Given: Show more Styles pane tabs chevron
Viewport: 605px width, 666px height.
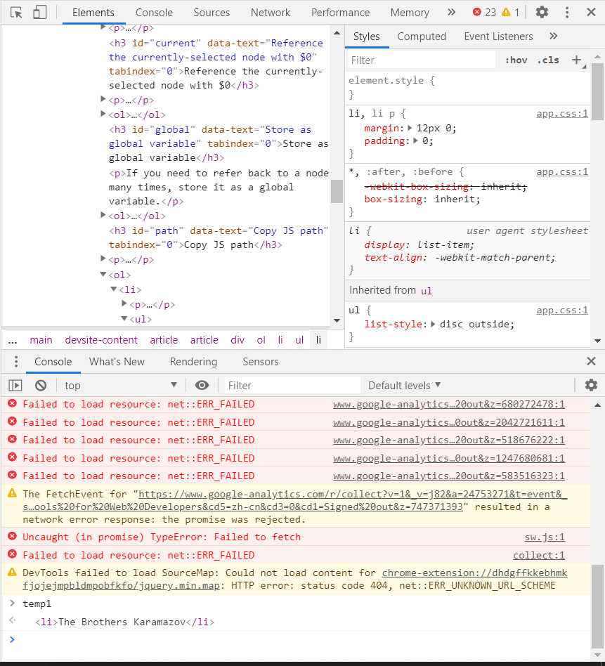Looking at the screenshot, I should point(553,36).
